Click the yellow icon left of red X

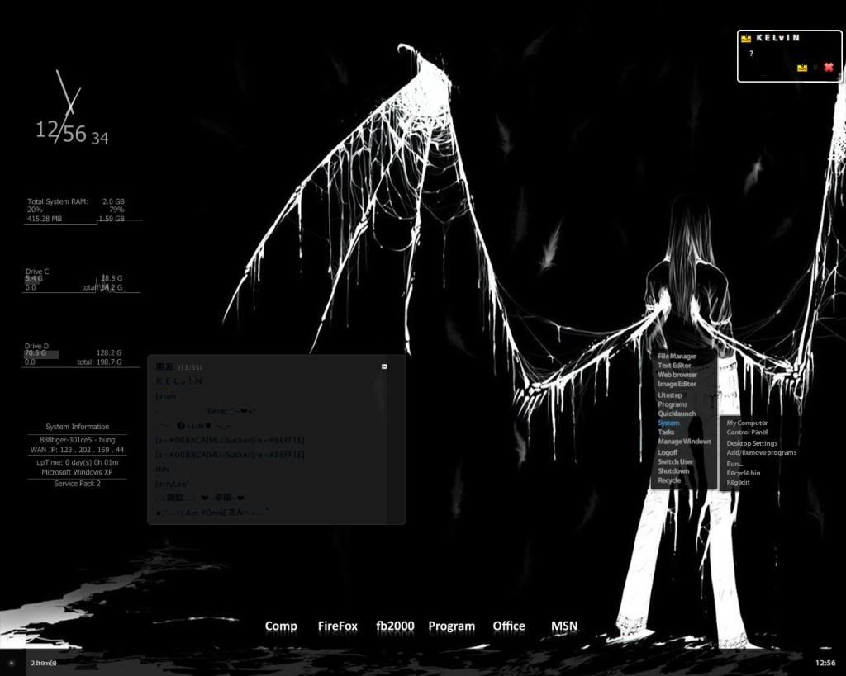(x=802, y=68)
